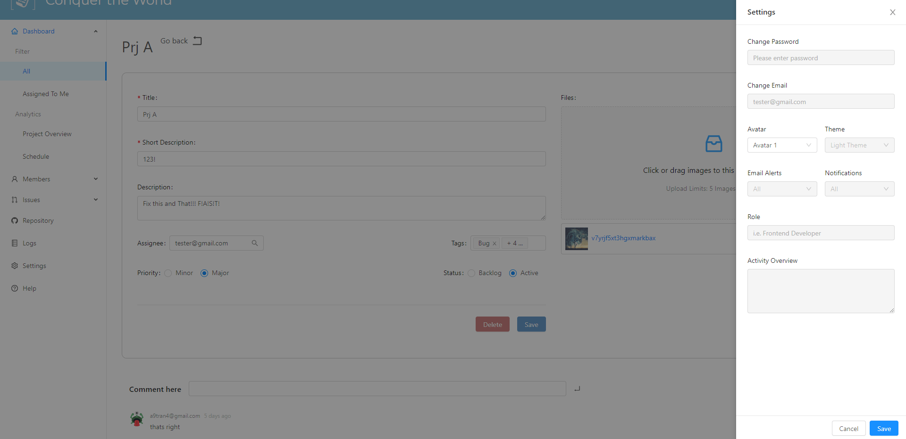Click the Prj A page heading
Screen dimensions: 906x439
[x=137, y=47]
